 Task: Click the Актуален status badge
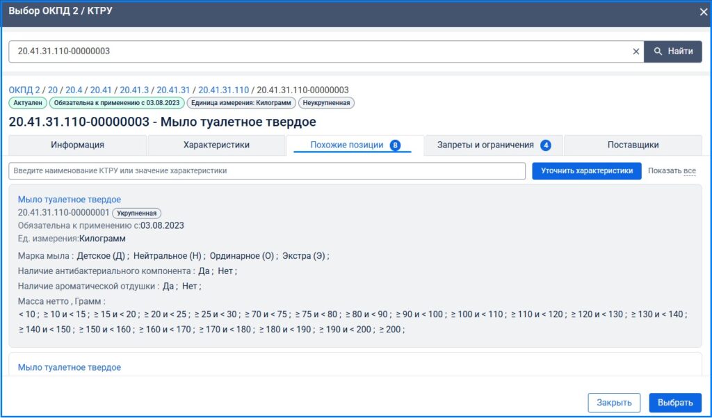[28, 103]
